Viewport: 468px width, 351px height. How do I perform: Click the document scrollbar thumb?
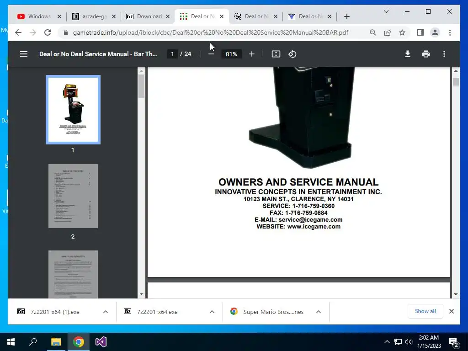[456, 82]
